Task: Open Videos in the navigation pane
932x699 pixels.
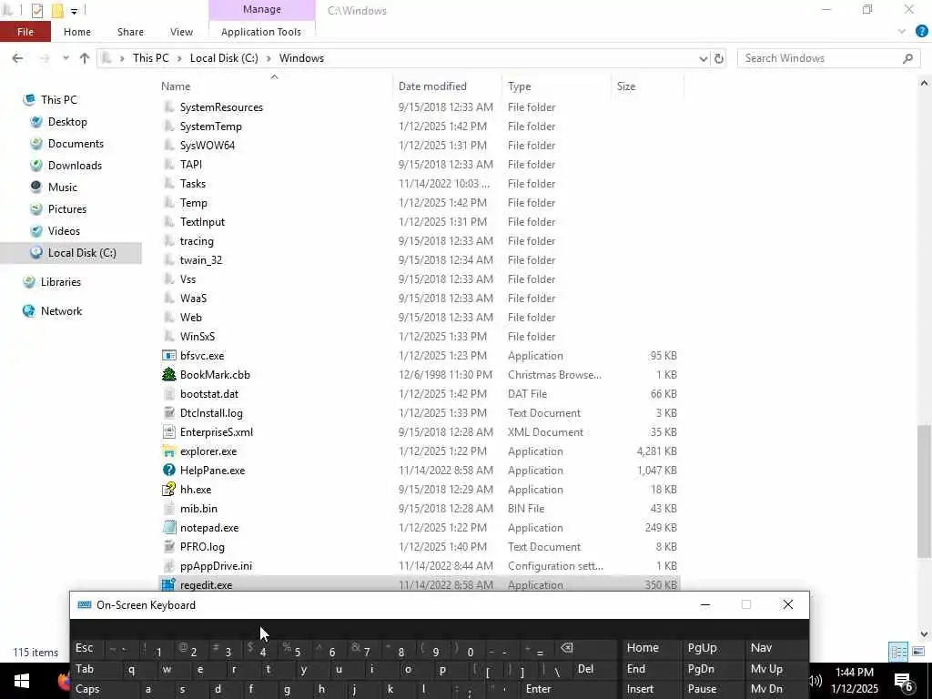Action: click(x=64, y=231)
